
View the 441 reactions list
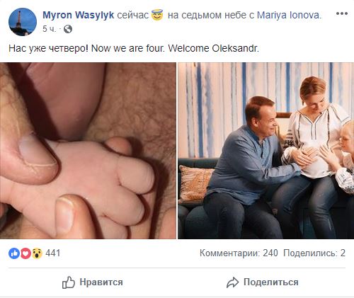point(53,253)
